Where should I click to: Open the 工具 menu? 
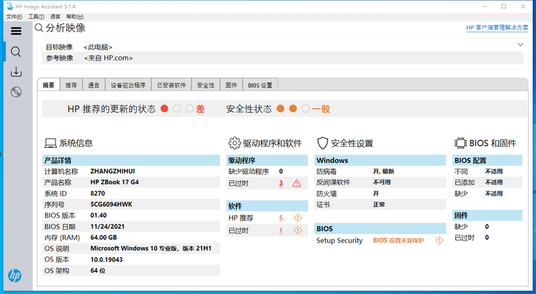tap(34, 16)
